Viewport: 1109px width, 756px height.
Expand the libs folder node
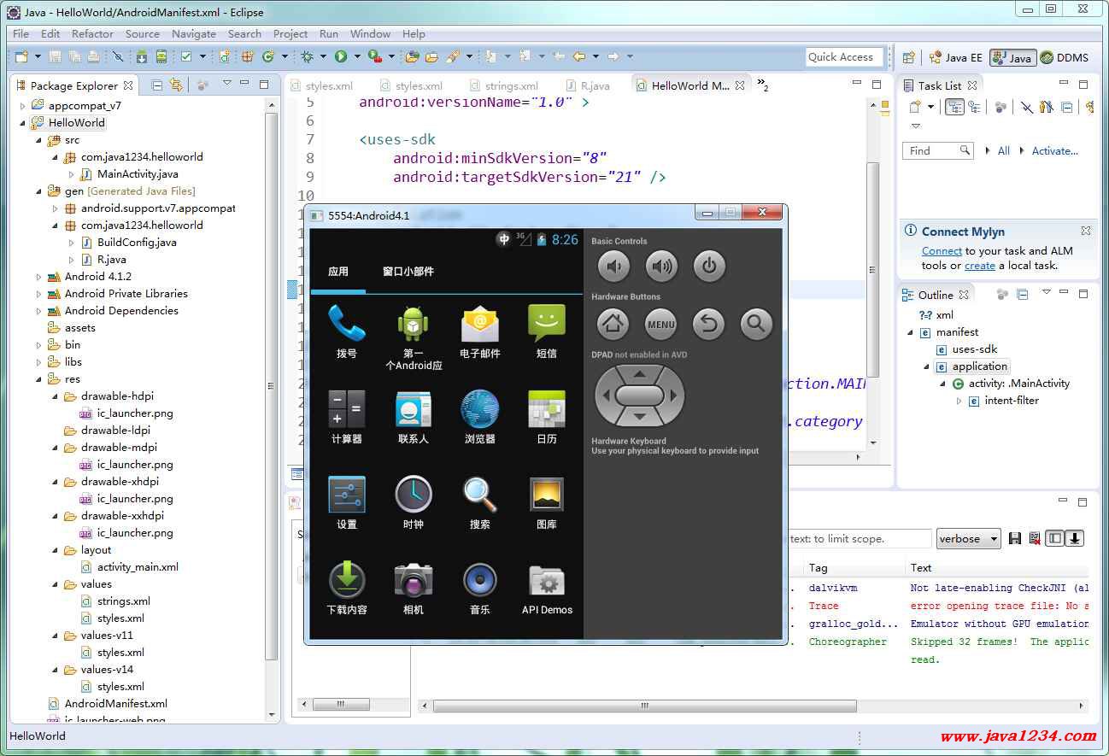(x=39, y=362)
